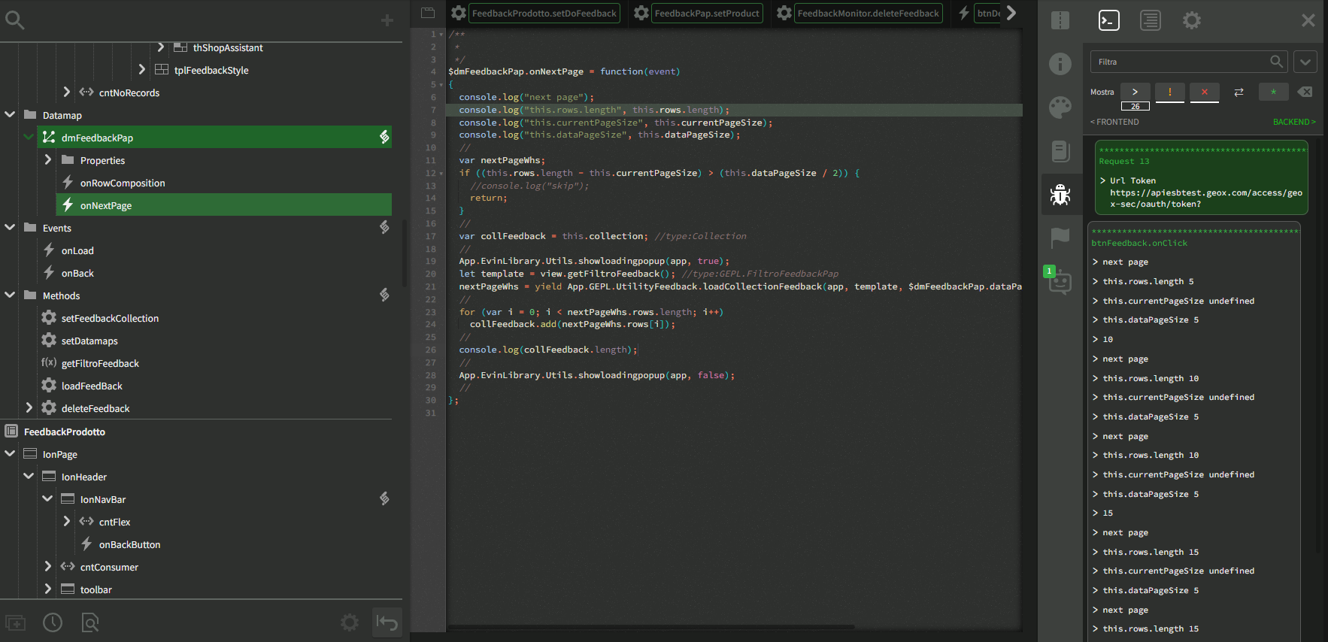Go to FRONTEND log view

1114,122
